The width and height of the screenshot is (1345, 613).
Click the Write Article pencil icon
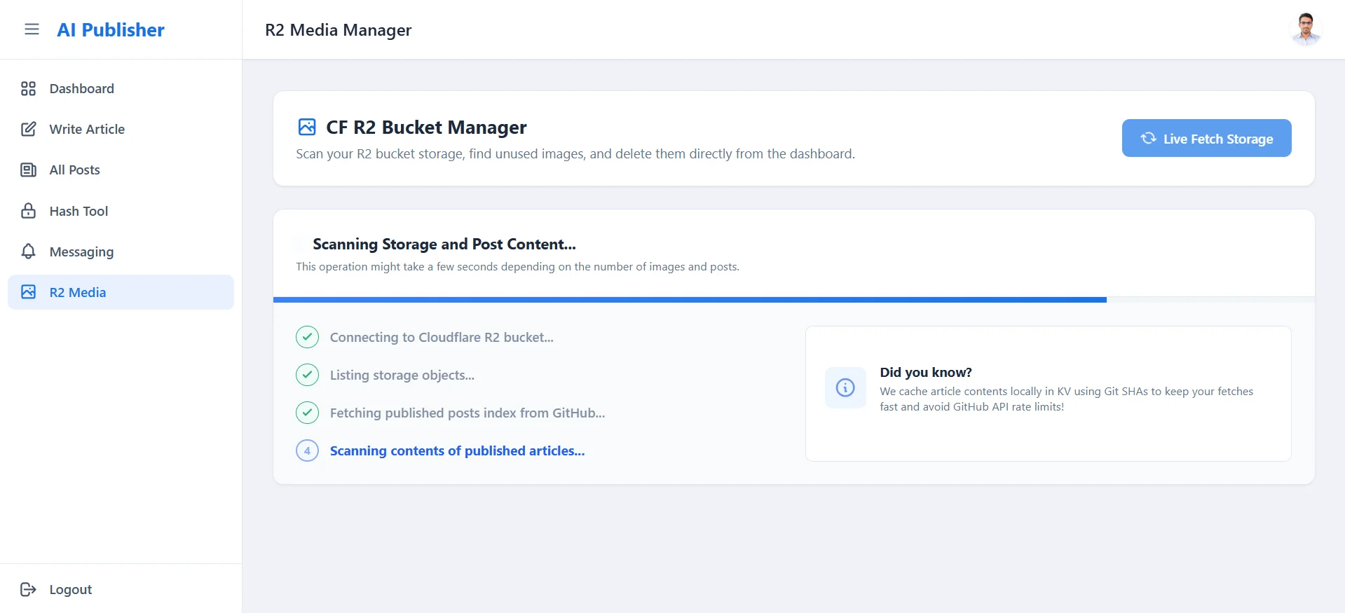(x=28, y=129)
